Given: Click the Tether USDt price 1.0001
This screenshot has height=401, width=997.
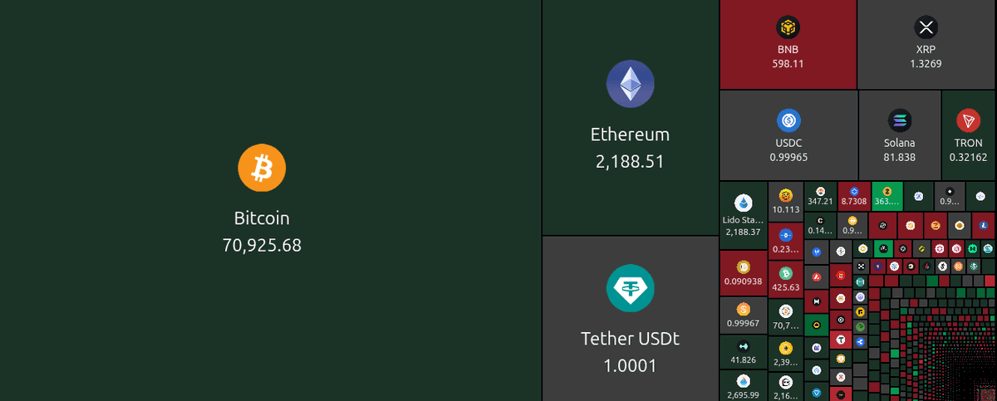Looking at the screenshot, I should tap(630, 365).
